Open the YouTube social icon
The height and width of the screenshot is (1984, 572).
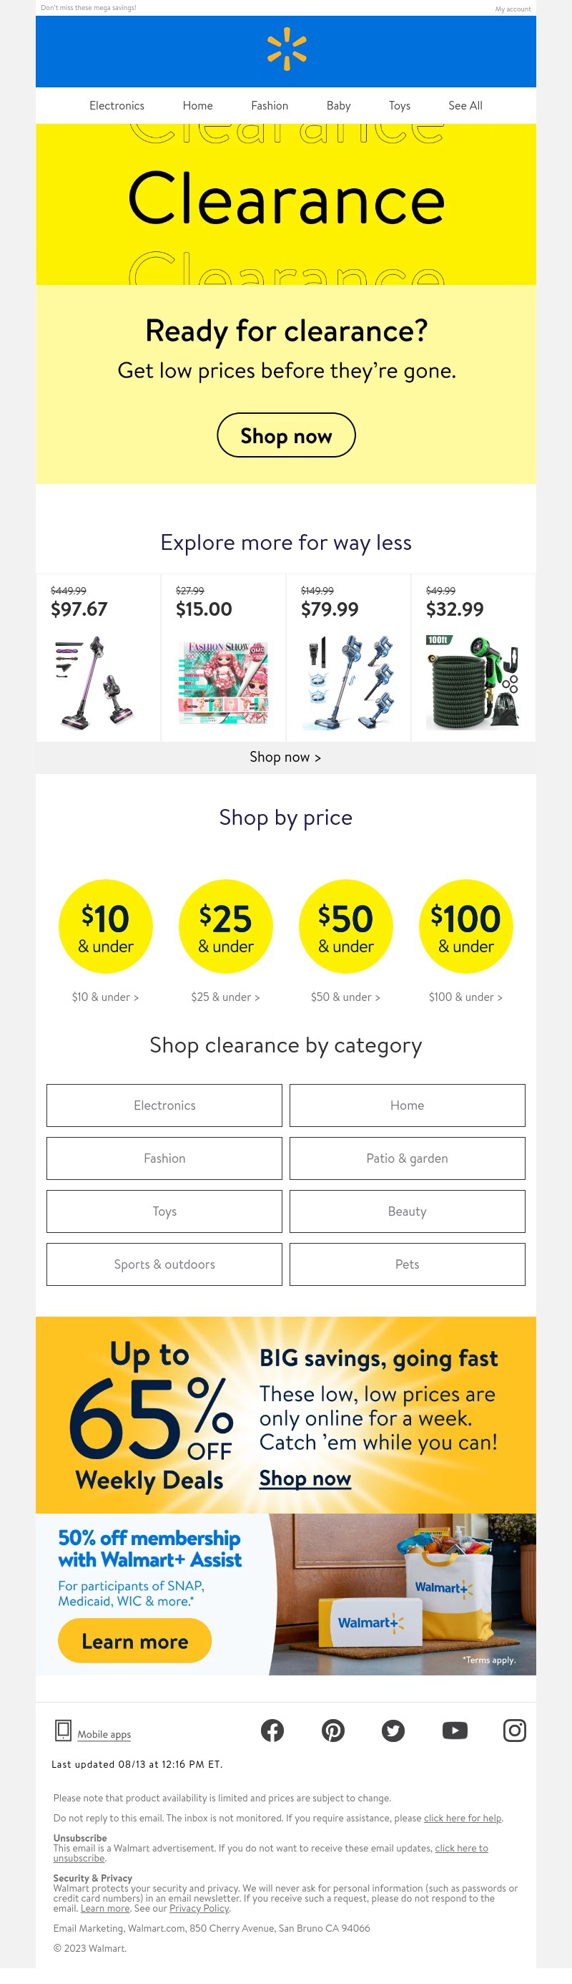coord(455,1731)
